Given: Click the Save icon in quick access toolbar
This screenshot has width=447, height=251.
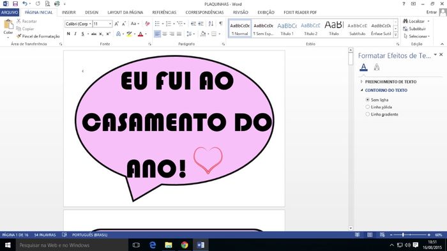Looking at the screenshot, I should pyautogui.click(x=15, y=4).
